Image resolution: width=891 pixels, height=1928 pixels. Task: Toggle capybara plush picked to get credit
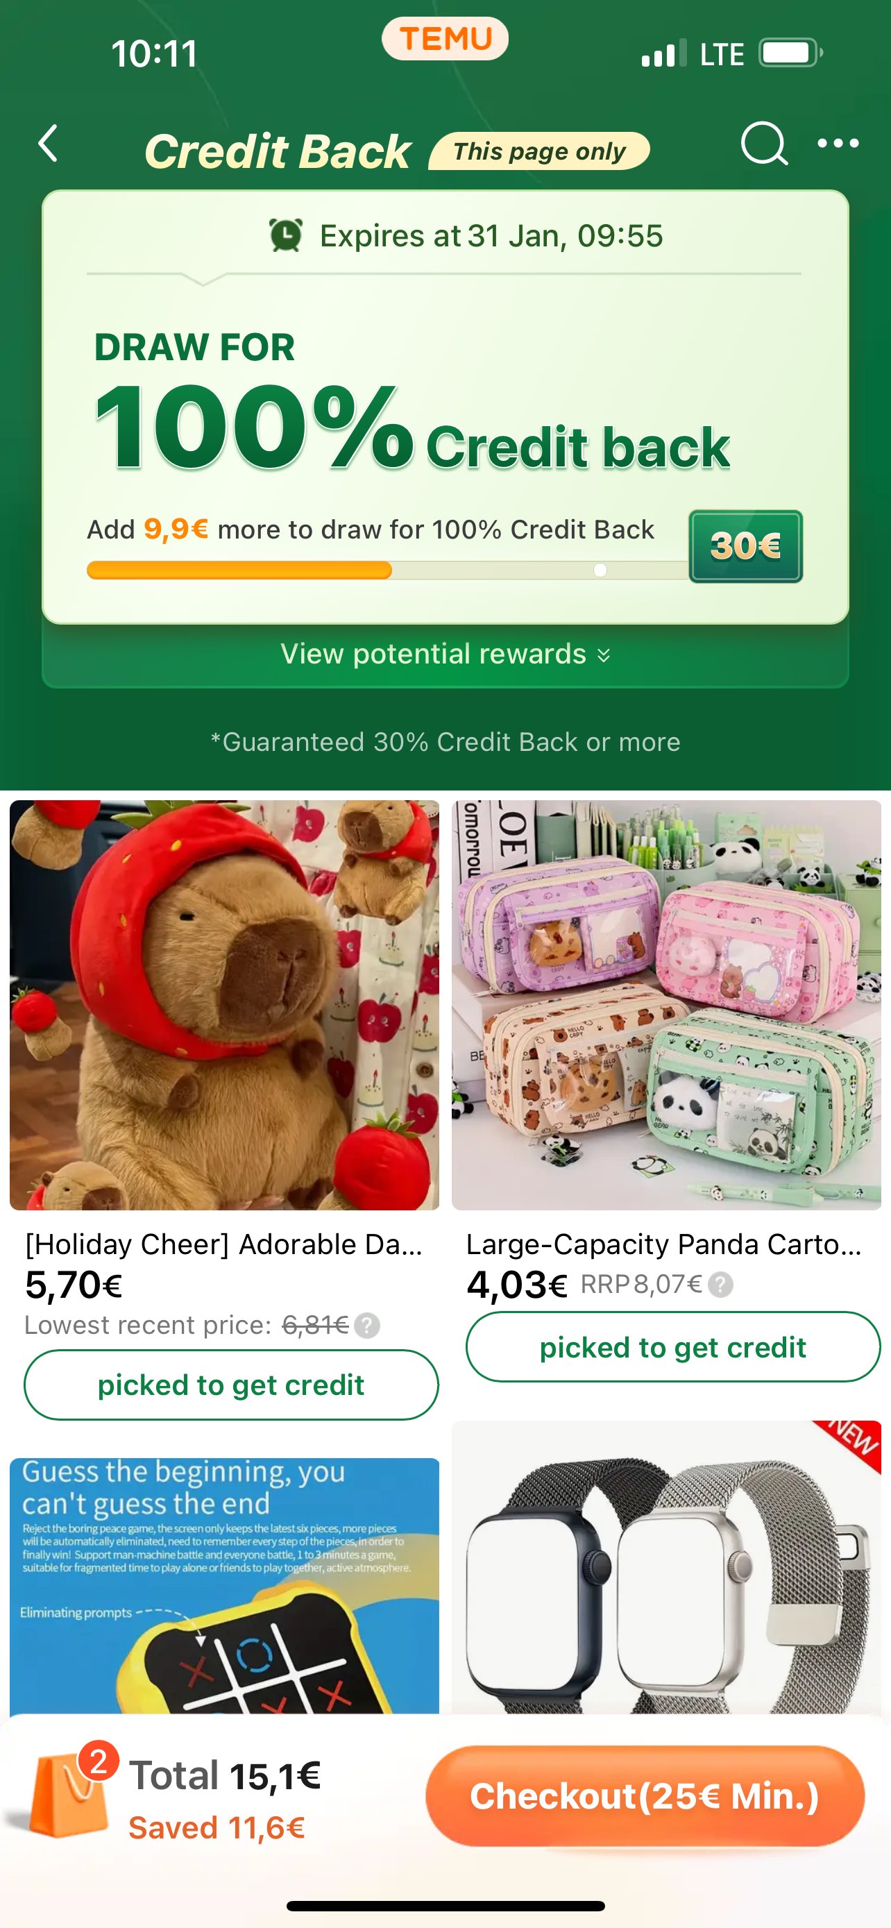(x=231, y=1385)
